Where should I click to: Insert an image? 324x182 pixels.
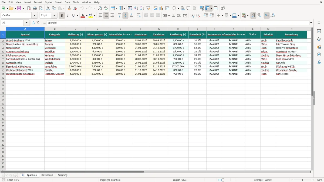pyautogui.click(x=156, y=8)
